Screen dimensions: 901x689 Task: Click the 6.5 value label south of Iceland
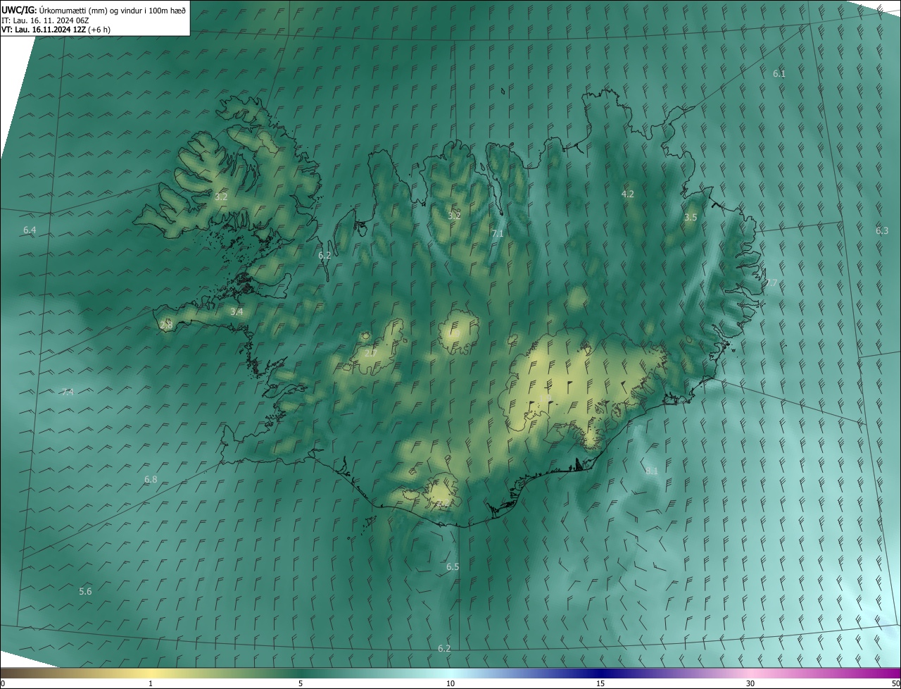tap(453, 566)
